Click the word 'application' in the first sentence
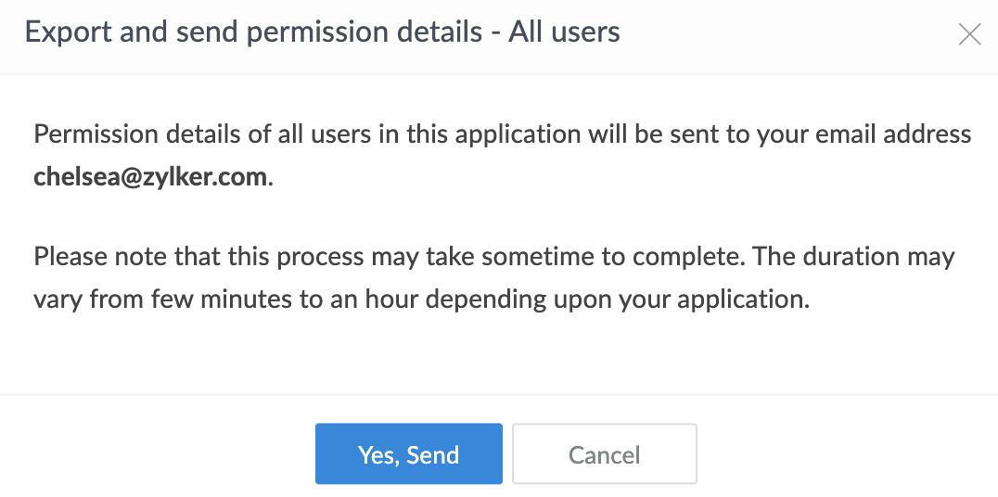This screenshot has height=497, width=998. click(509, 134)
